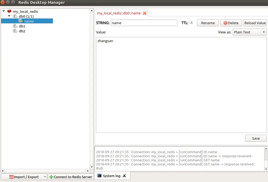Click tree panel scroll left arrow
The image size is (268, 182).
3,171
